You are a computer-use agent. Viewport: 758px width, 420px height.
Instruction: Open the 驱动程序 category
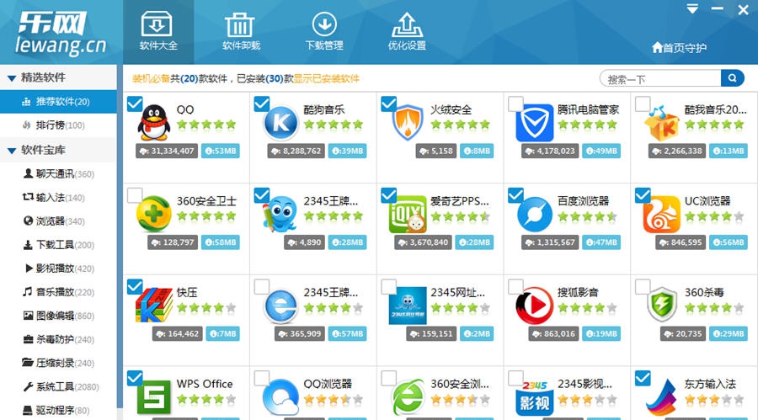[58, 411]
